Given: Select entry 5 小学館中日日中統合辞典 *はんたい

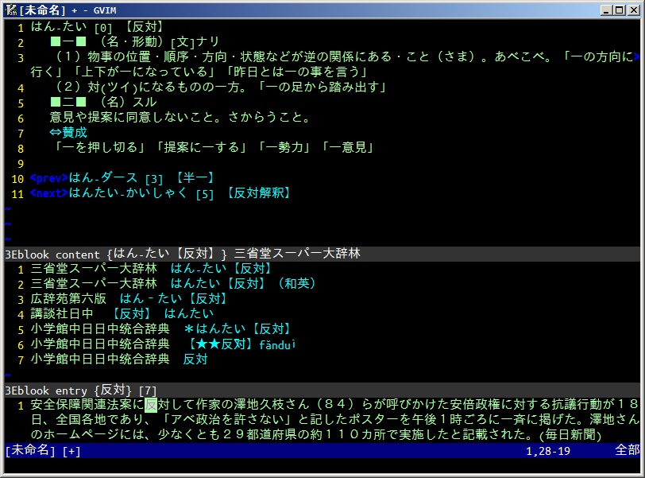Looking at the screenshot, I should (160, 329).
